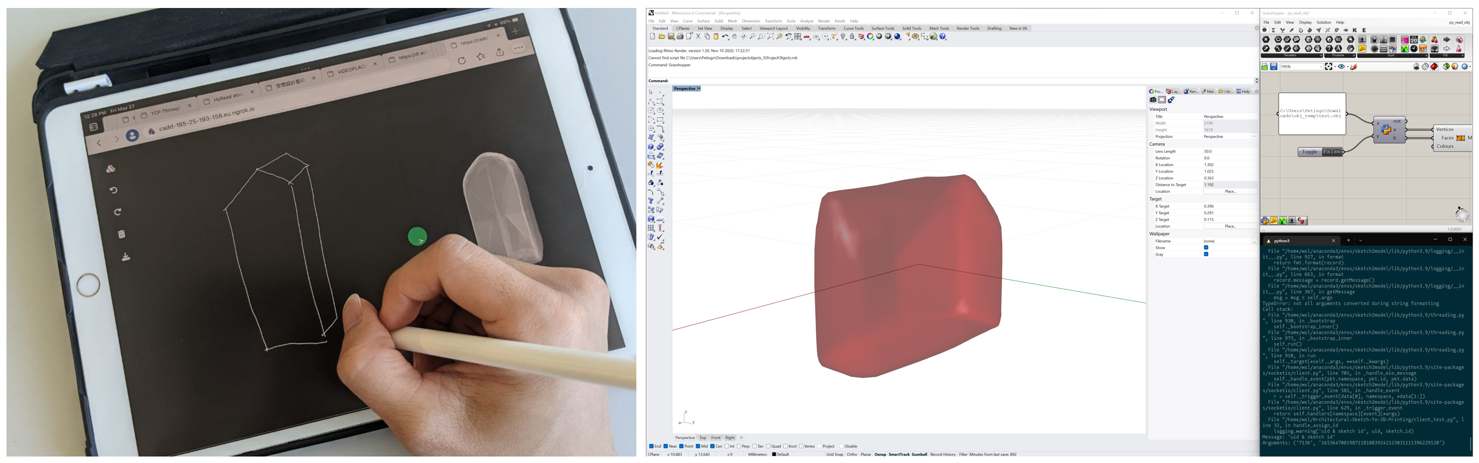Click the Python script component icon on canvas

pos(1386,130)
